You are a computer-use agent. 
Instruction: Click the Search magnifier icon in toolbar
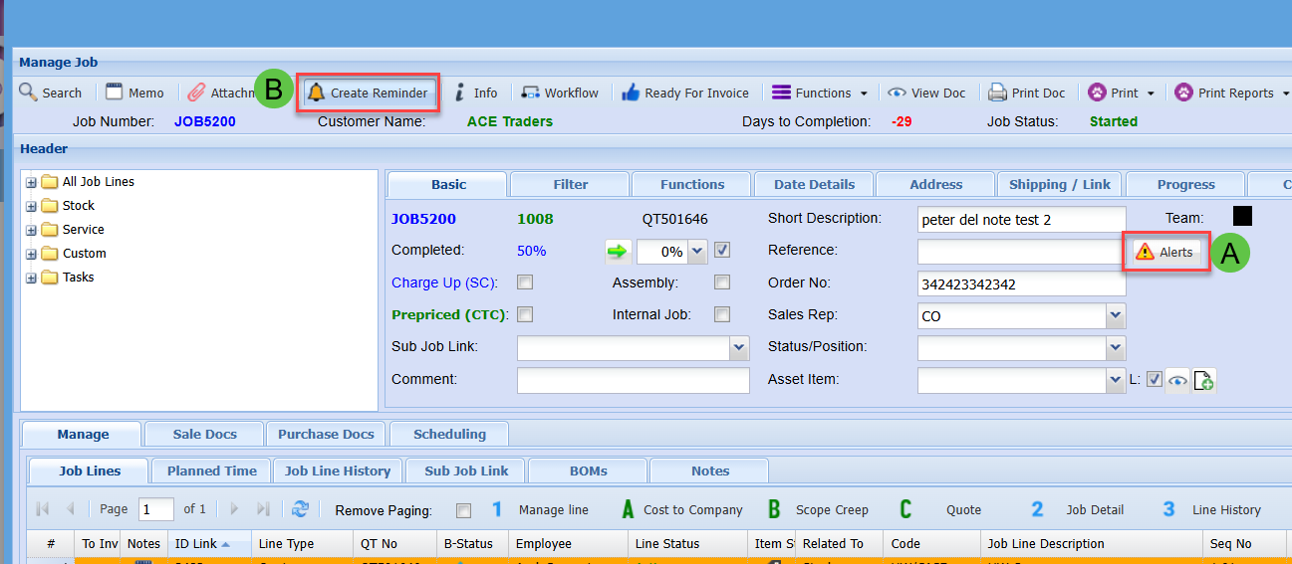coord(28,93)
